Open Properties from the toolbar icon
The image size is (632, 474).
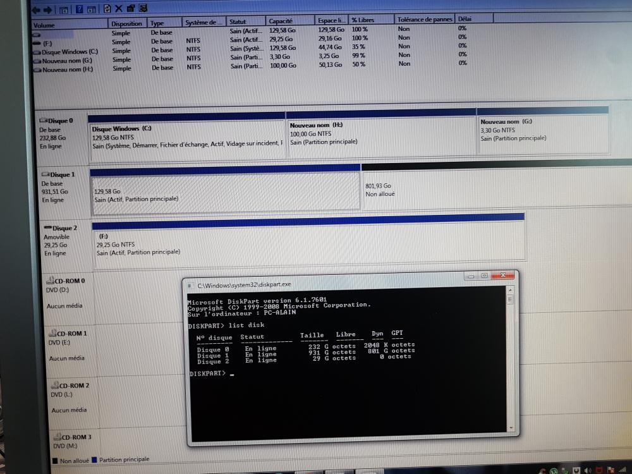[131, 9]
